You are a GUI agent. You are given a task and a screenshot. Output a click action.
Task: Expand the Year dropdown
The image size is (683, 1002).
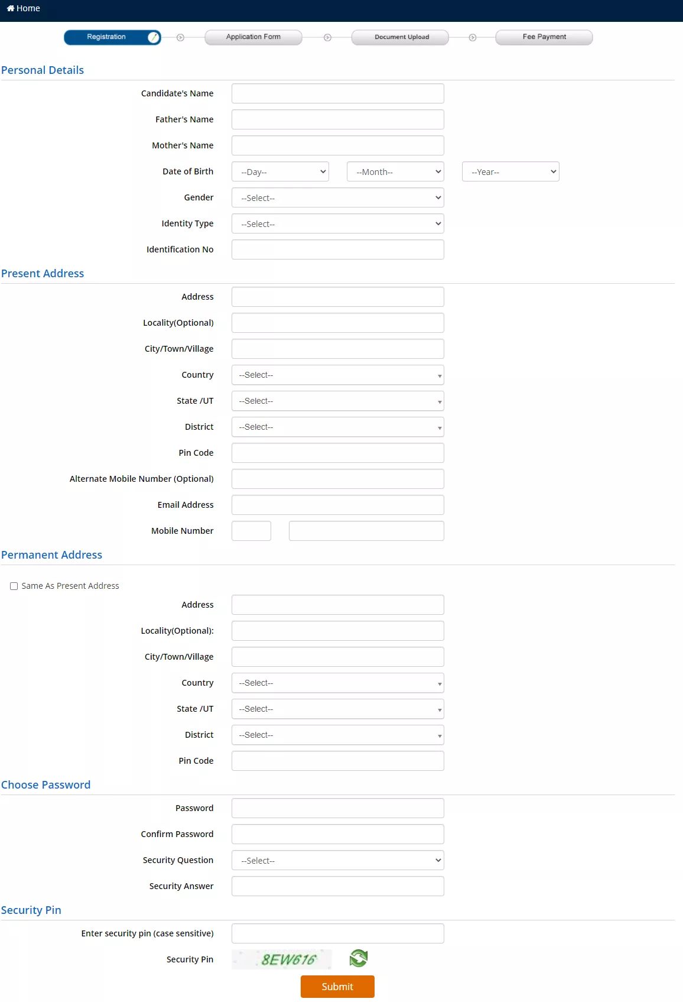tap(510, 171)
